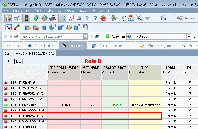Viewport: 198px width, 129px height.
Task: Open help with the question mark icon
Action: 95,18
